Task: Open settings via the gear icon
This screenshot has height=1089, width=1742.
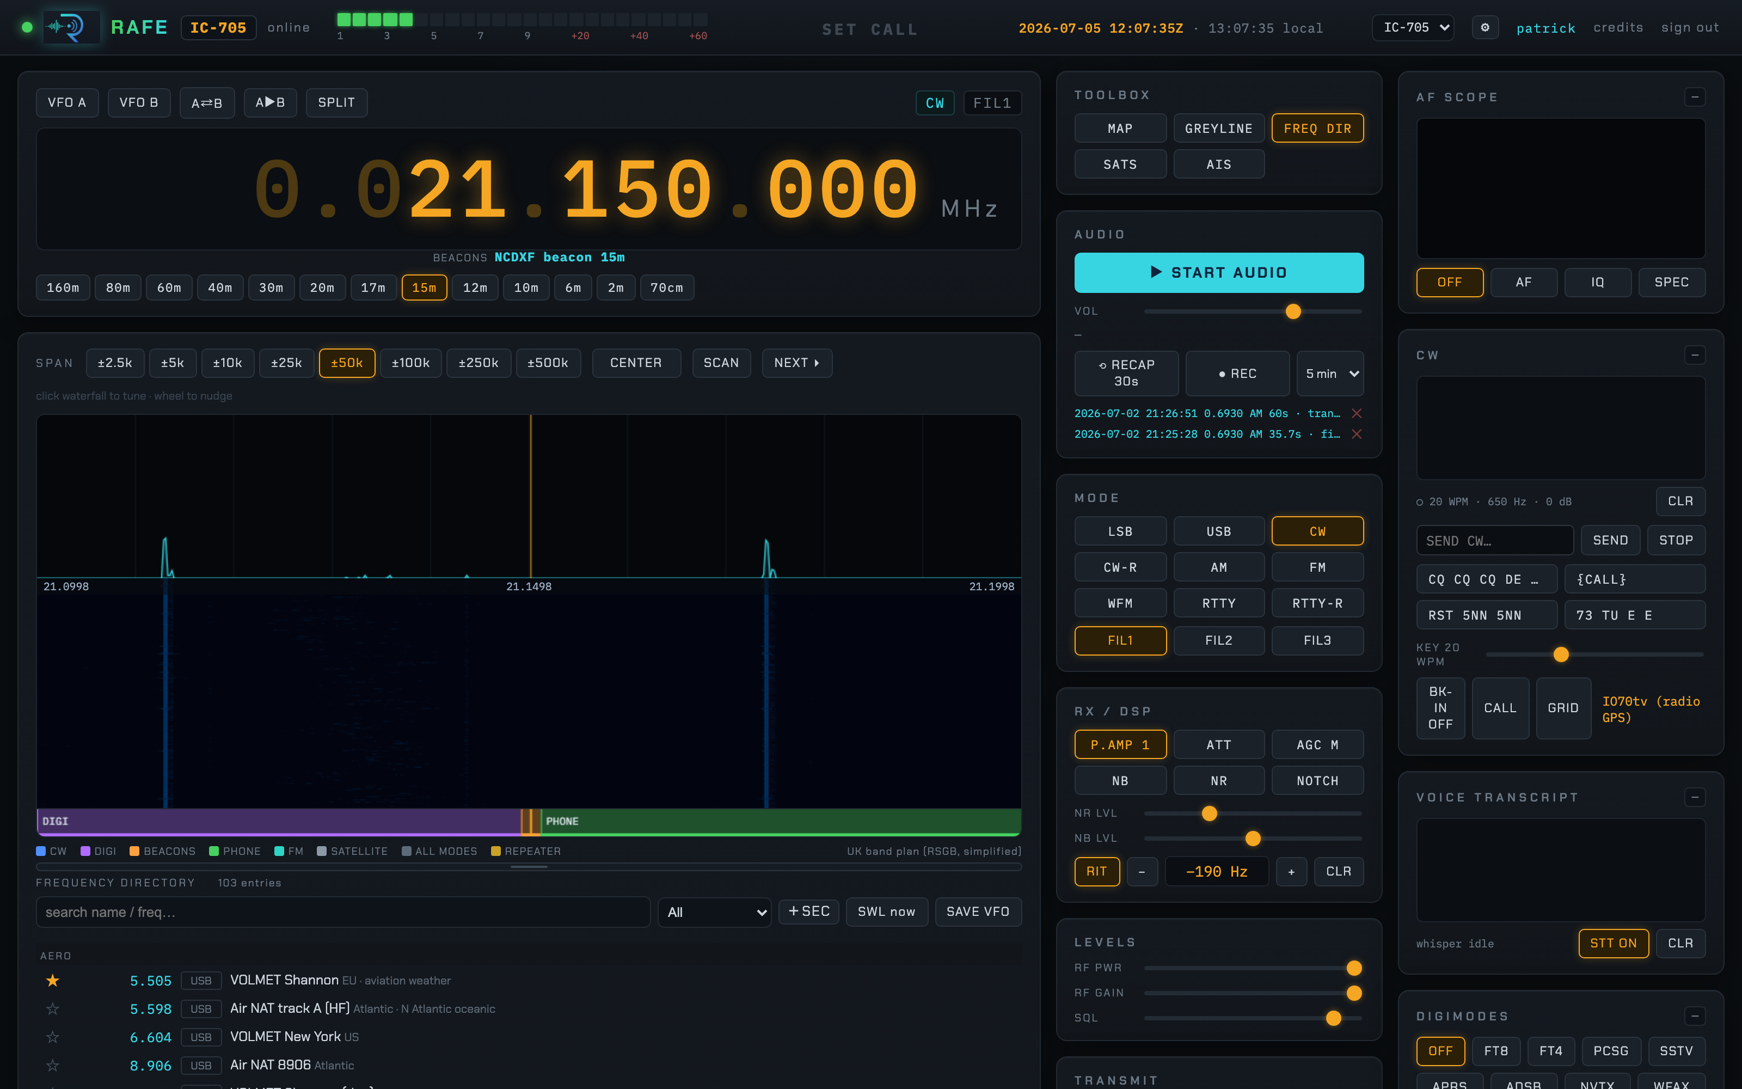Action: [x=1485, y=27]
